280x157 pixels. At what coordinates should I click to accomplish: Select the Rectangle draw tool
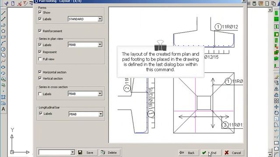click(3, 37)
